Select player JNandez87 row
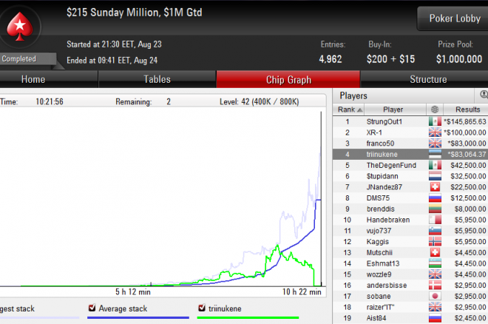Screen dimensions: 488x324 click(410, 187)
